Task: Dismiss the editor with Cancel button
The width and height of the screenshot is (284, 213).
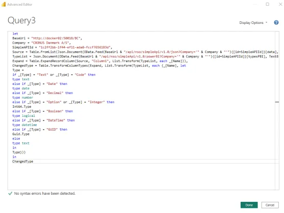Action: [x=270, y=205]
